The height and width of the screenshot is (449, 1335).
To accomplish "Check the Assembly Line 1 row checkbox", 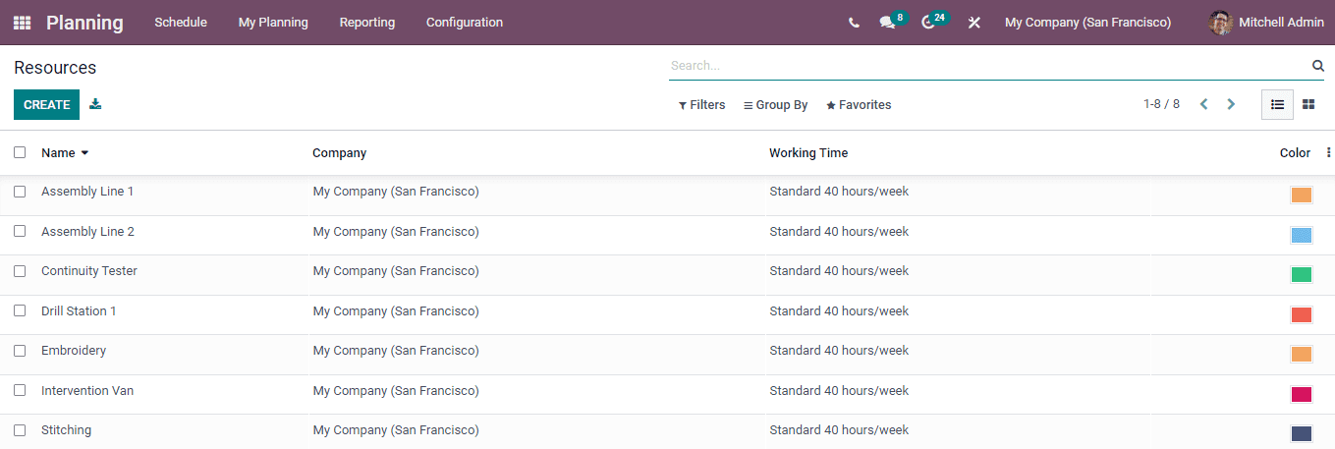I will click(x=20, y=192).
